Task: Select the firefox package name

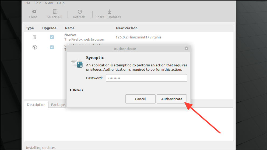Action: 70,35
